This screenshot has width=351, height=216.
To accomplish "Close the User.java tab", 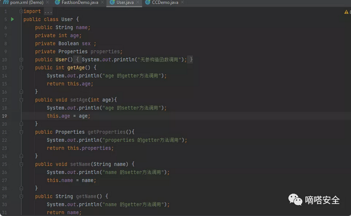I will click(138, 3).
